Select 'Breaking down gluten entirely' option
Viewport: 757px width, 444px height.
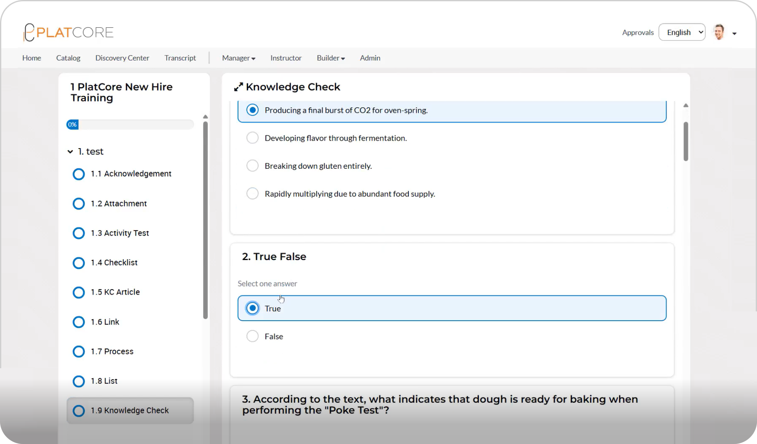(252, 166)
